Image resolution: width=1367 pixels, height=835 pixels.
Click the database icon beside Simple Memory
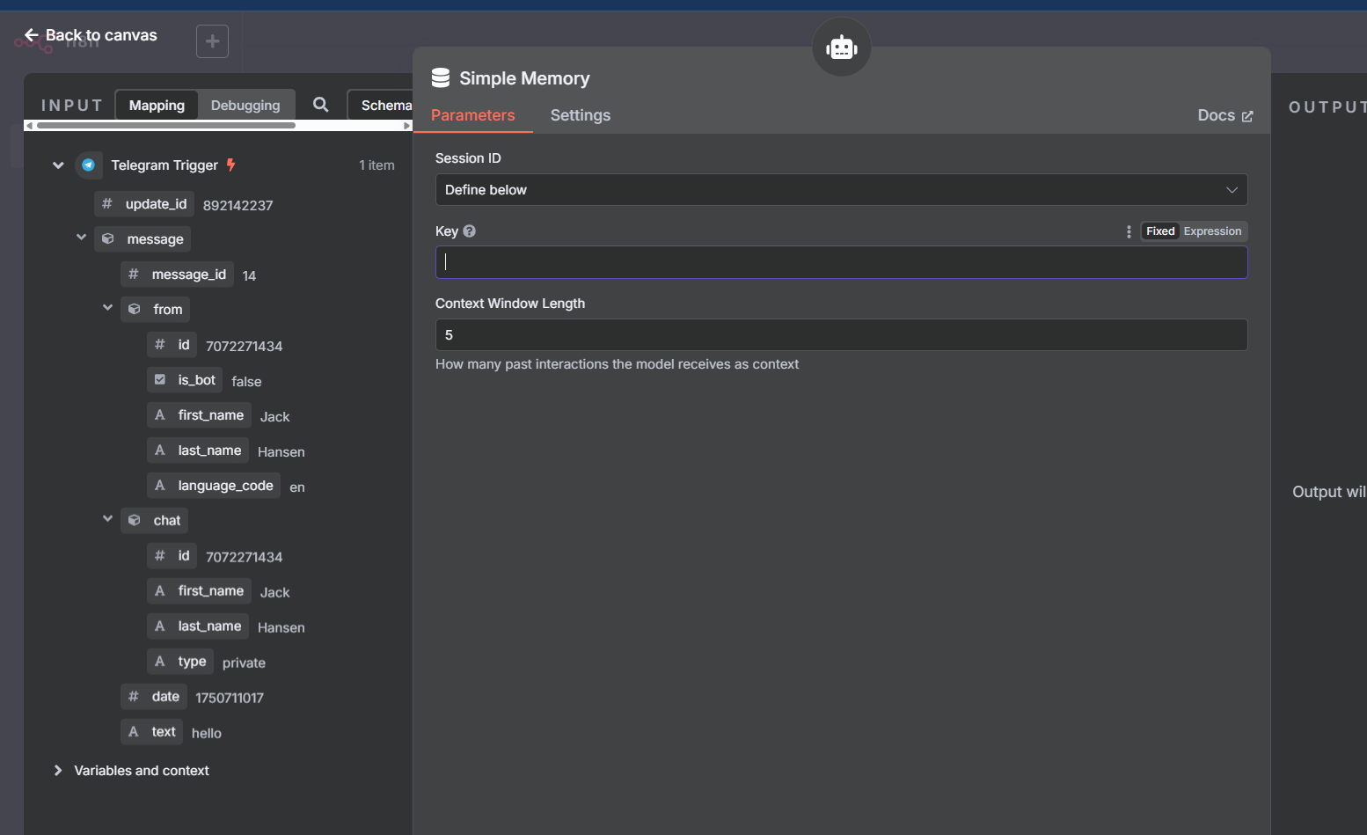coord(440,77)
